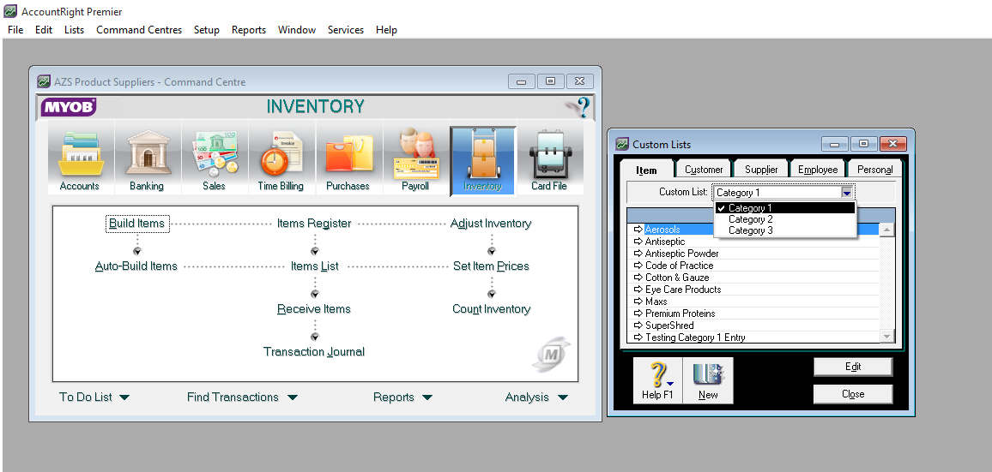
Task: Open the Services menu
Action: pyautogui.click(x=346, y=30)
